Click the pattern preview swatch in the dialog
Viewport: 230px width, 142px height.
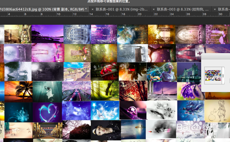pos(213,75)
